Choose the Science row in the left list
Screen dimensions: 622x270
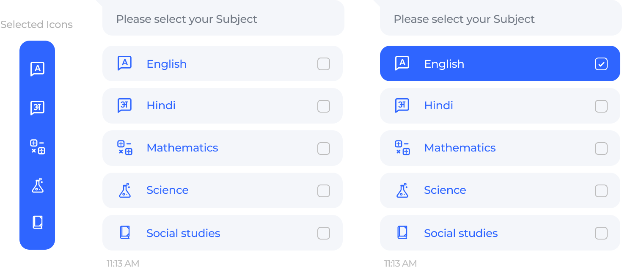pyautogui.click(x=223, y=190)
